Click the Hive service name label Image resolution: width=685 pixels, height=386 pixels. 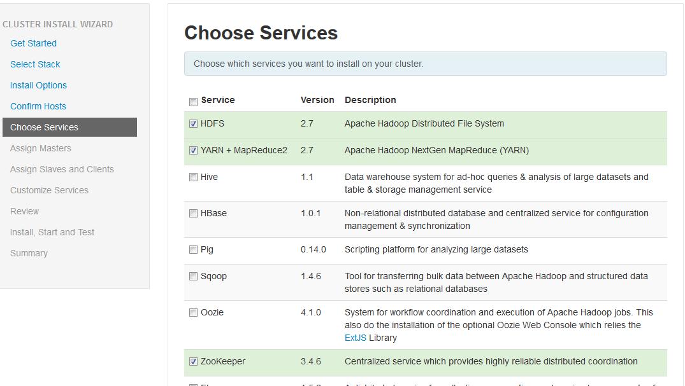209,177
